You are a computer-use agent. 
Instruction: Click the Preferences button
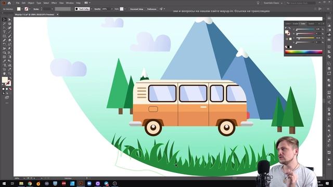point(151,9)
